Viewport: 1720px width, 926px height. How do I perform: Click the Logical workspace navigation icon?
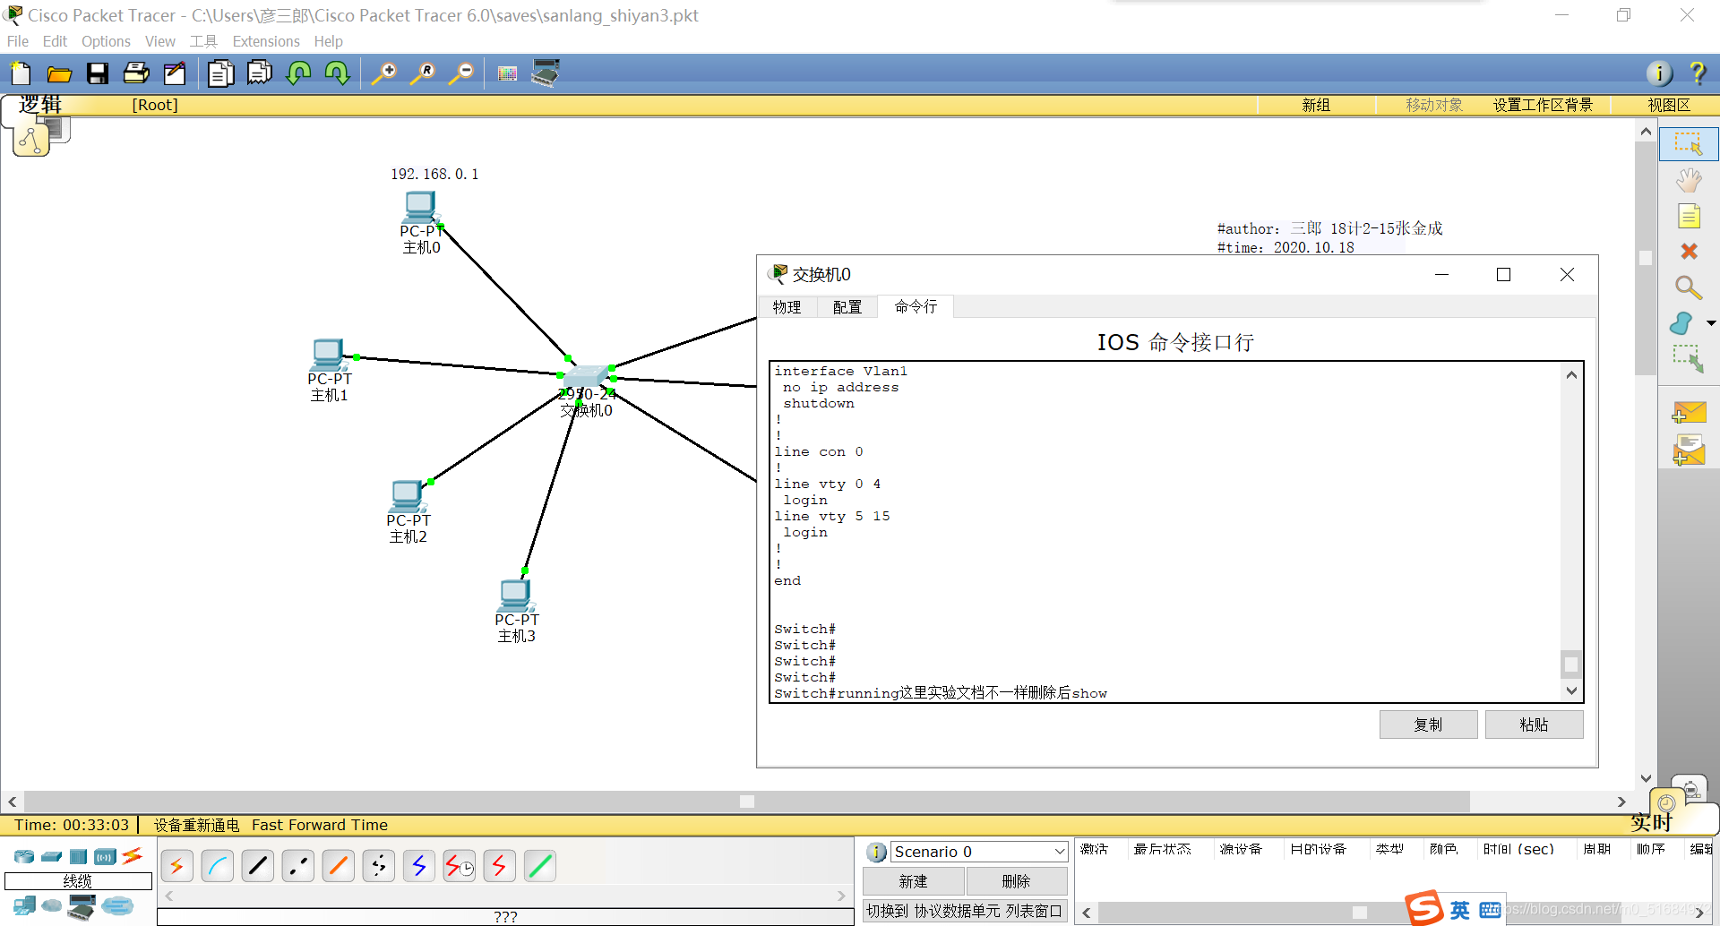tap(32, 139)
